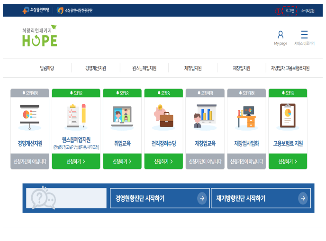Open the 재취업지원 navigation menu
Viewport: 326px width, 241px height.
pos(193,68)
